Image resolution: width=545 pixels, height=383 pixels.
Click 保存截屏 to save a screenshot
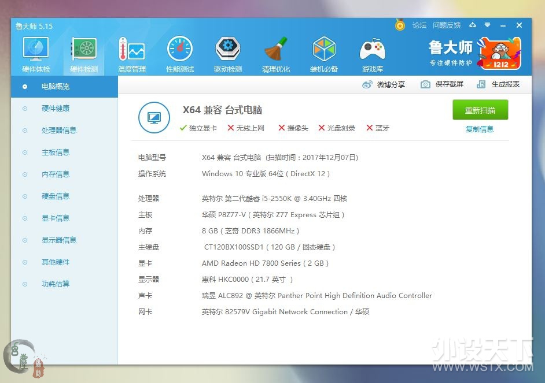click(442, 84)
